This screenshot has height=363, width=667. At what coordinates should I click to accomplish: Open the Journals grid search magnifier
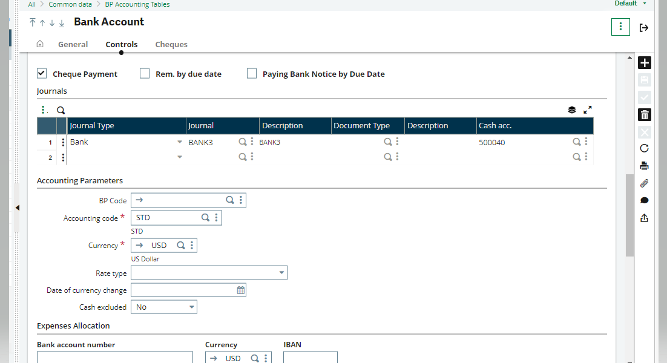61,110
